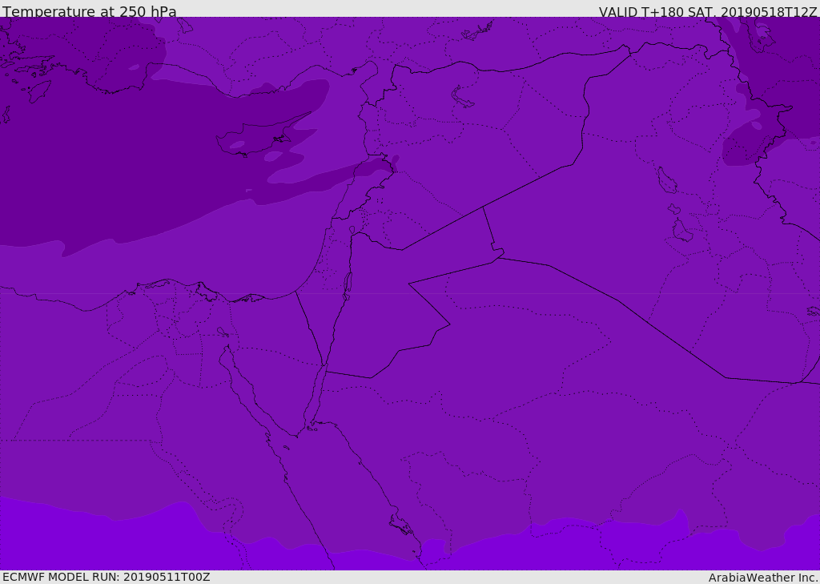The height and width of the screenshot is (584, 820).
Task: Click the Dead Sea outline on map
Action: point(348,285)
